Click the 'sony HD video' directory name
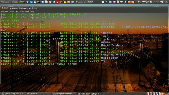 pyautogui.click(x=113, y=55)
